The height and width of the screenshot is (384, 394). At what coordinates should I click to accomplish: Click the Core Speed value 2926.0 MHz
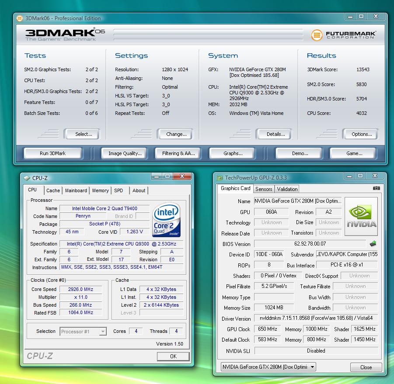80,289
